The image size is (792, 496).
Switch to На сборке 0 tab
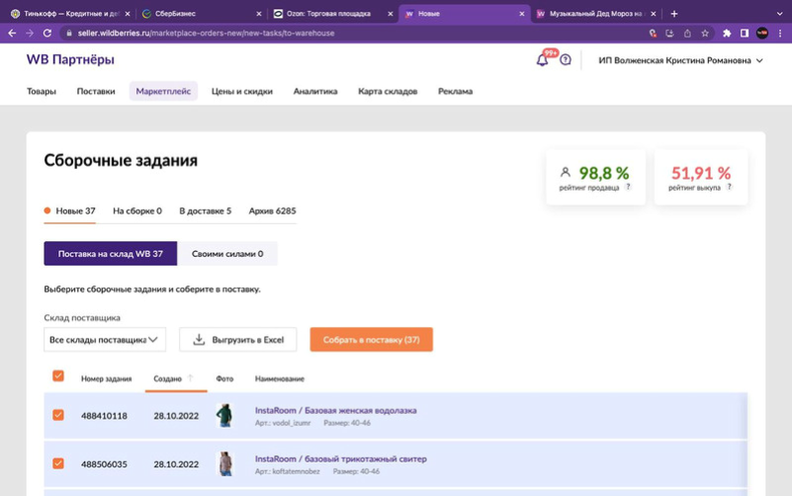(136, 210)
